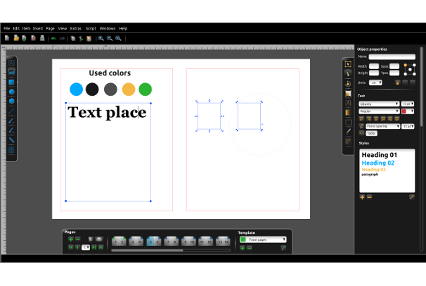Viewport: 426px width, 286px height.
Task: Select the image frame tool
Action: [11, 72]
